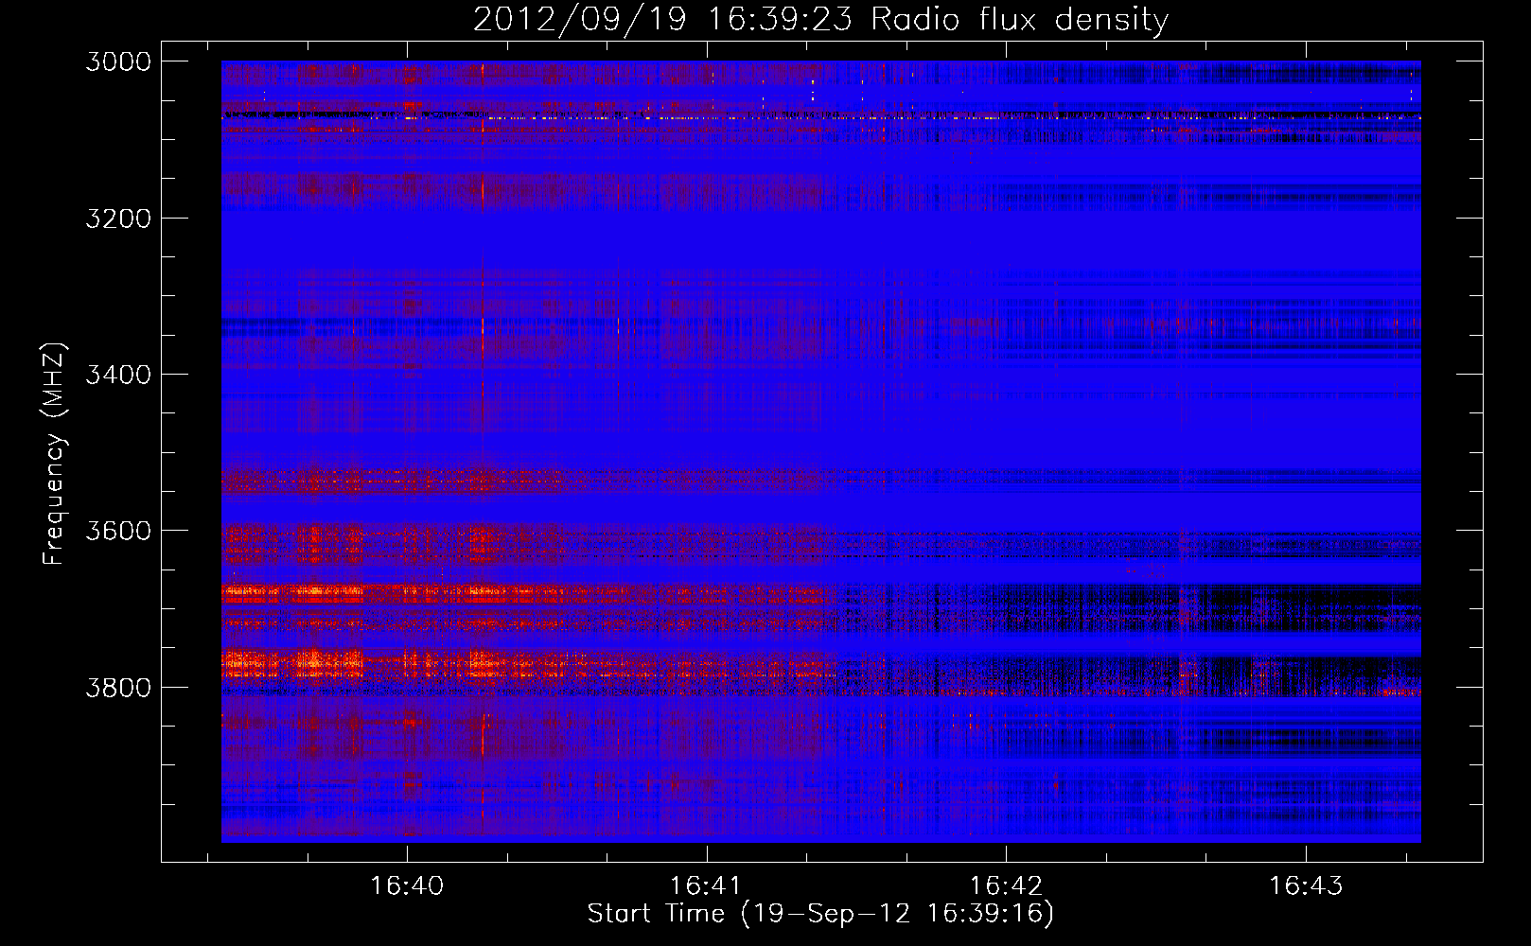
Task: Click the 3200 frequency axis label
Action: (118, 219)
